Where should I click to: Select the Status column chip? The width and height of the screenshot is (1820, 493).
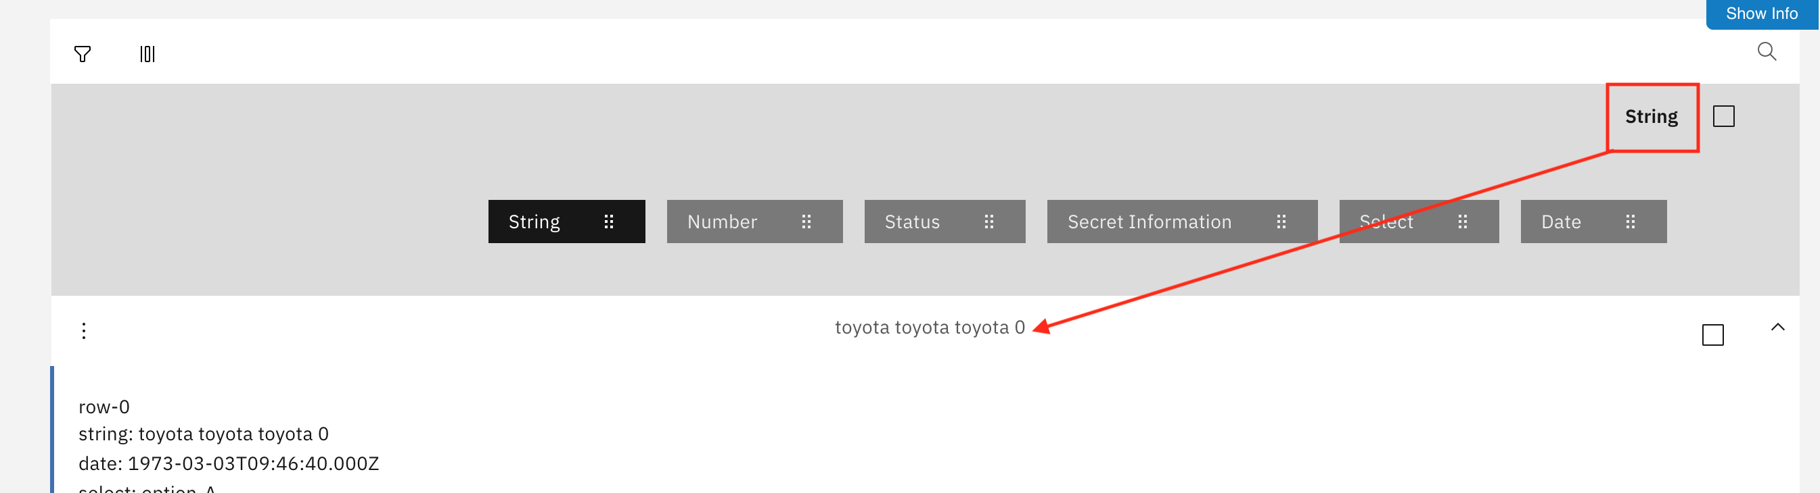pos(945,222)
